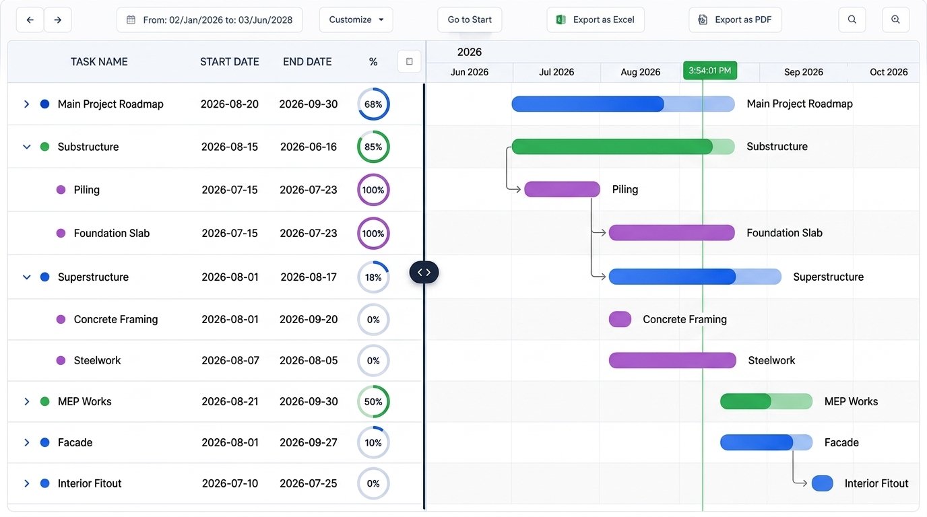Click the % column header
927x517 pixels.
tap(373, 62)
